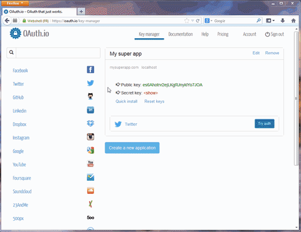Image resolution: width=301 pixels, height=232 pixels.
Task: Open the search engine selector dropdown
Action: (x=208, y=21)
